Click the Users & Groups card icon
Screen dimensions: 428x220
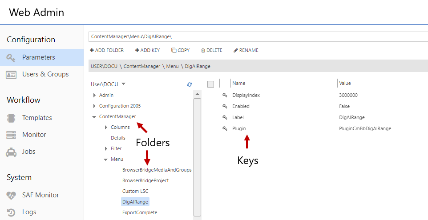[x=11, y=74]
